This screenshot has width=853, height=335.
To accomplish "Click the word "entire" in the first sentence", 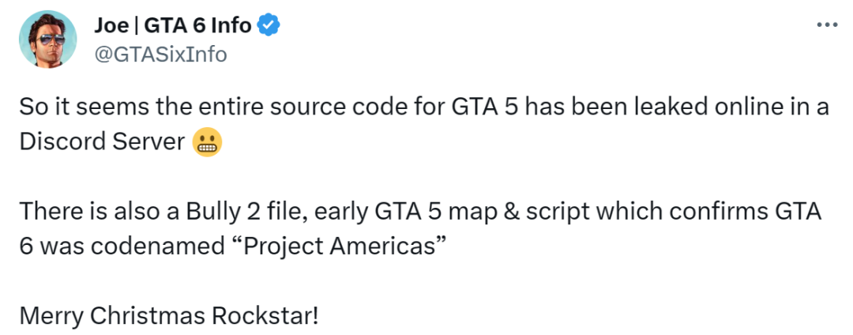I will 187,108.
